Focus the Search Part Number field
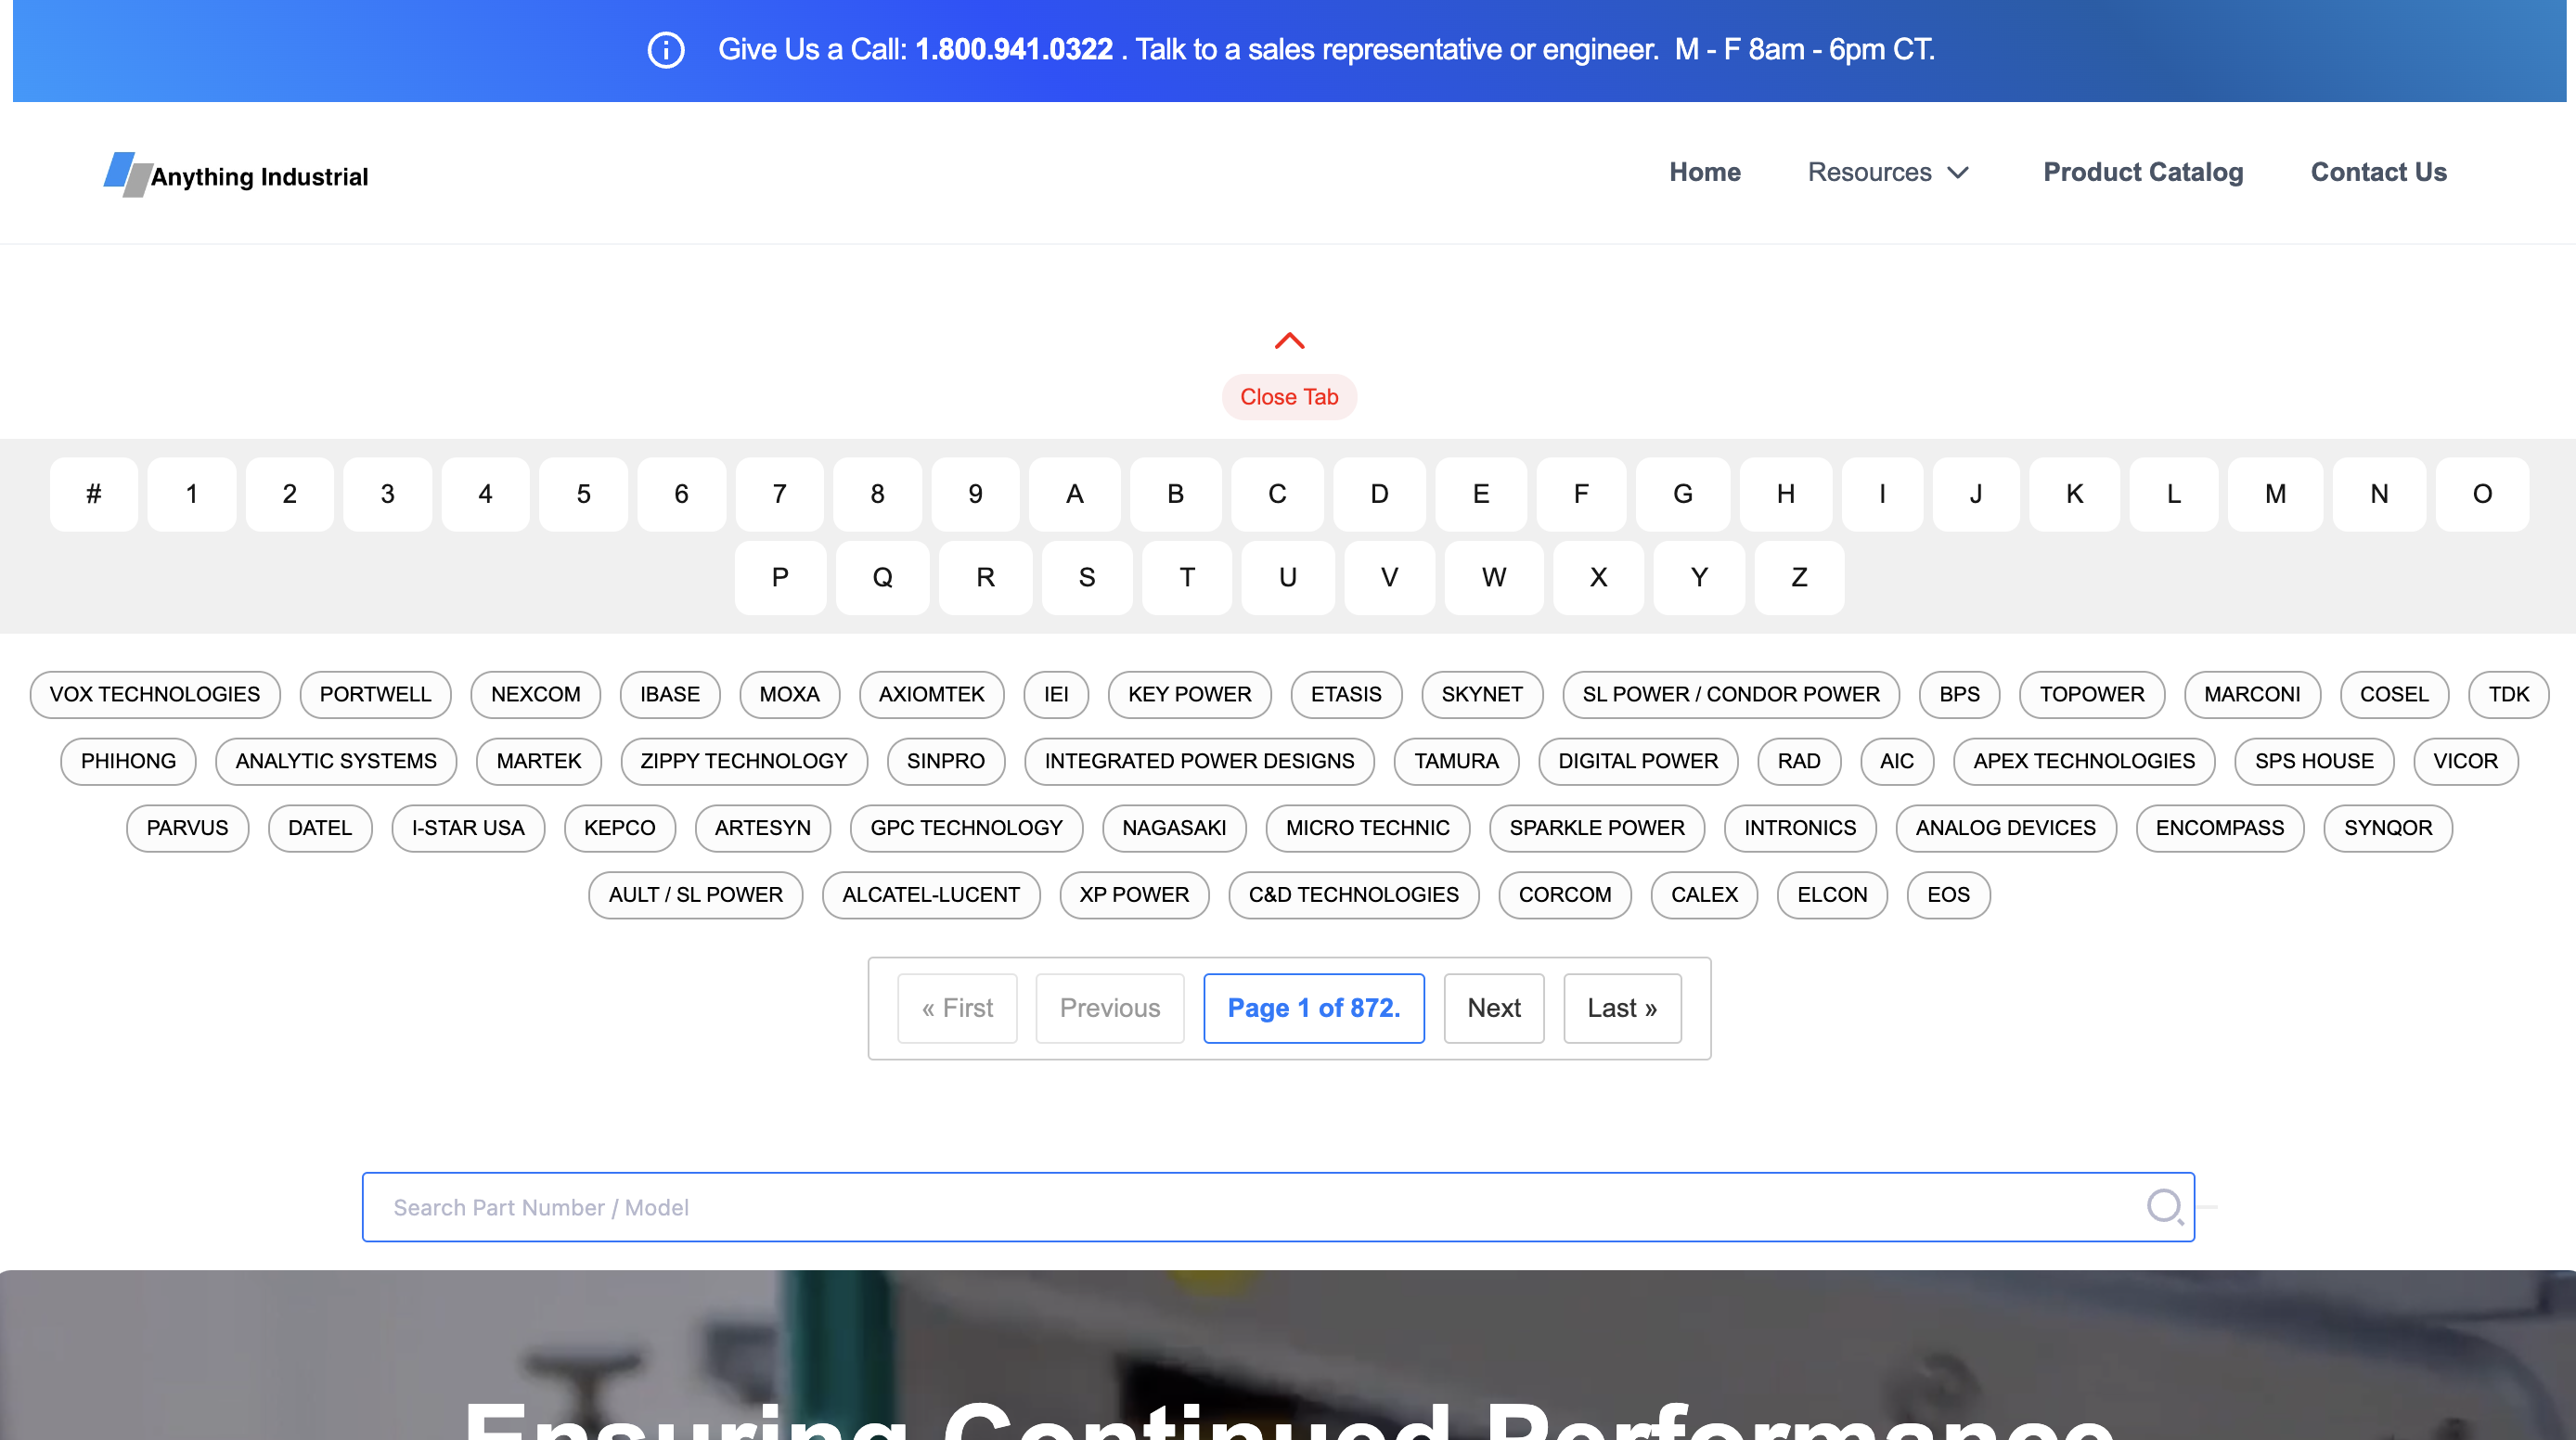This screenshot has height=1440, width=2576. pyautogui.click(x=1200, y=1206)
